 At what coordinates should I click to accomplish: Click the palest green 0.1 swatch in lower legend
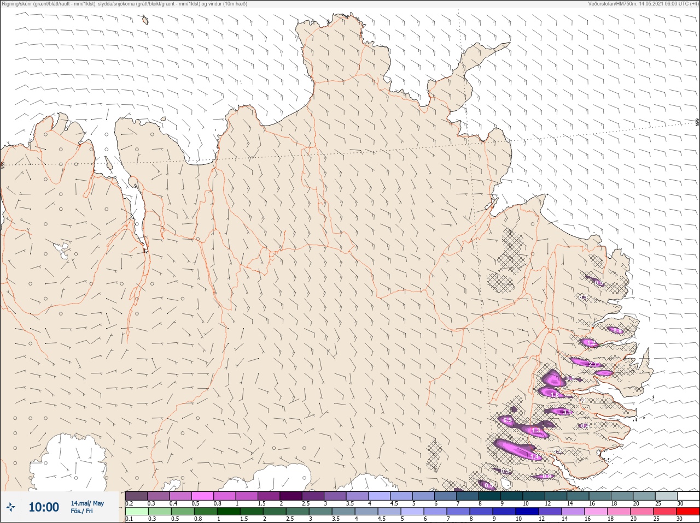(137, 512)
